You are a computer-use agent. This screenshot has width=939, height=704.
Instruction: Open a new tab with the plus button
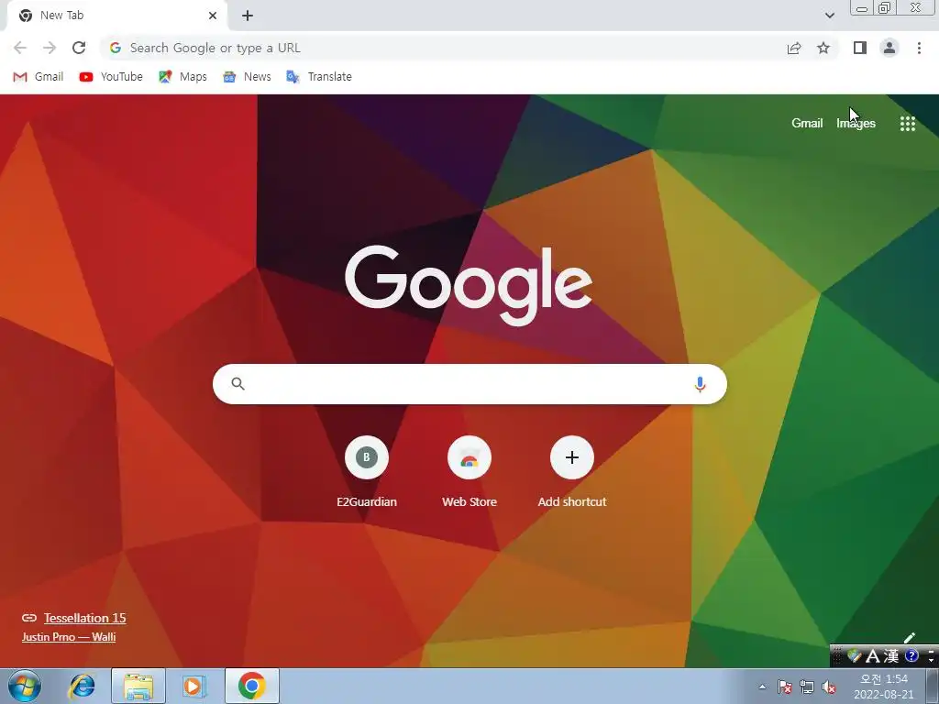[x=248, y=16]
